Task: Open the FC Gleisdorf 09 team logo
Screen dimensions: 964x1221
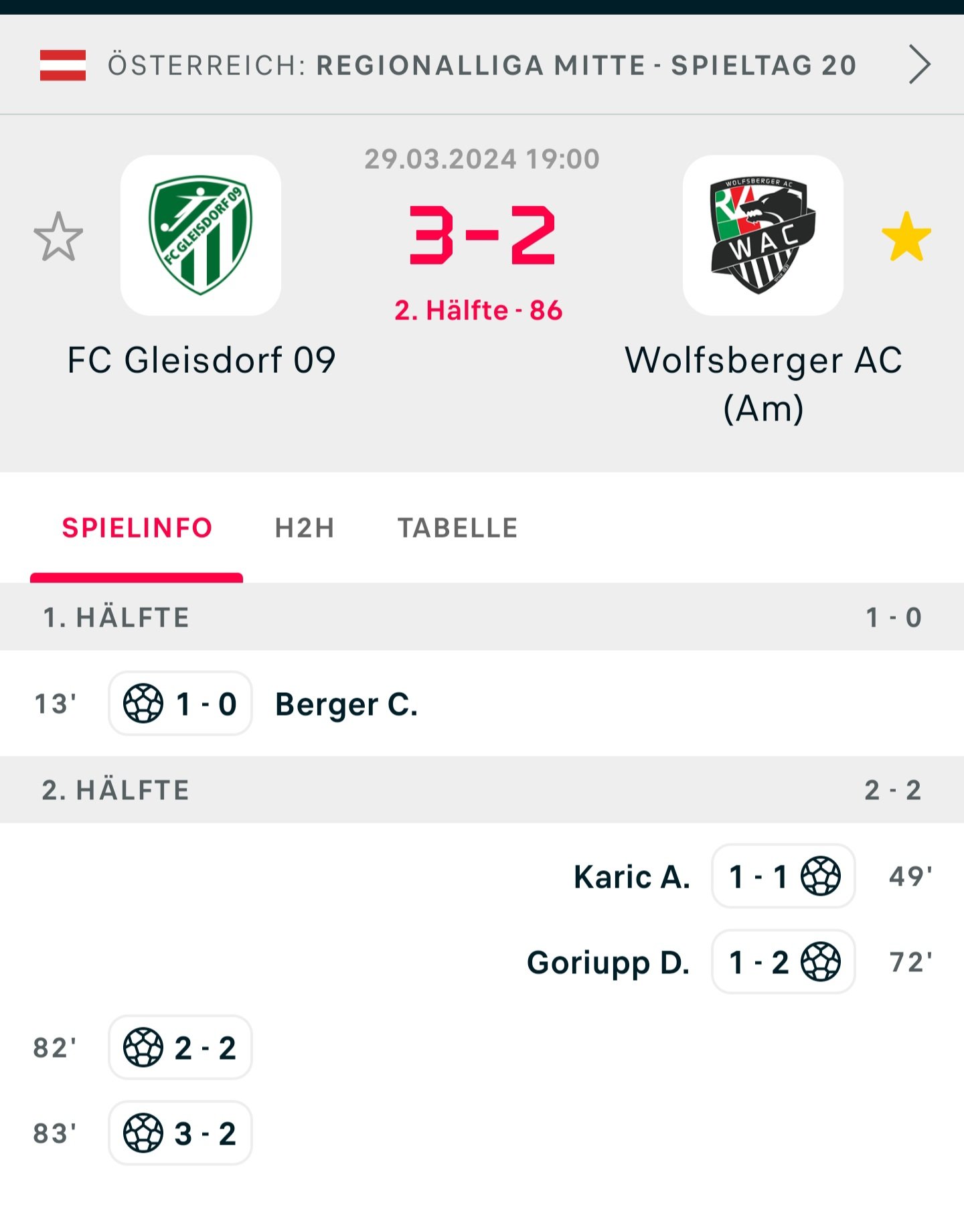Action: pos(201,235)
